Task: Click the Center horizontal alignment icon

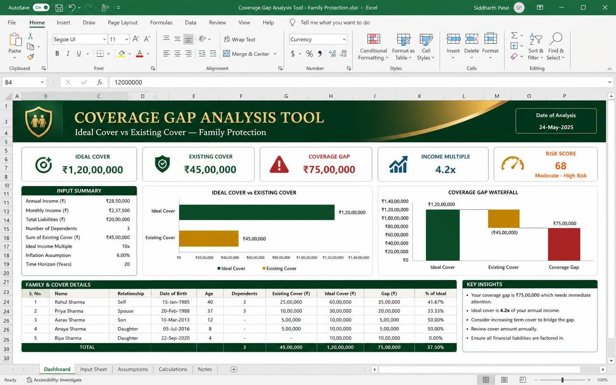Action: (x=178, y=54)
